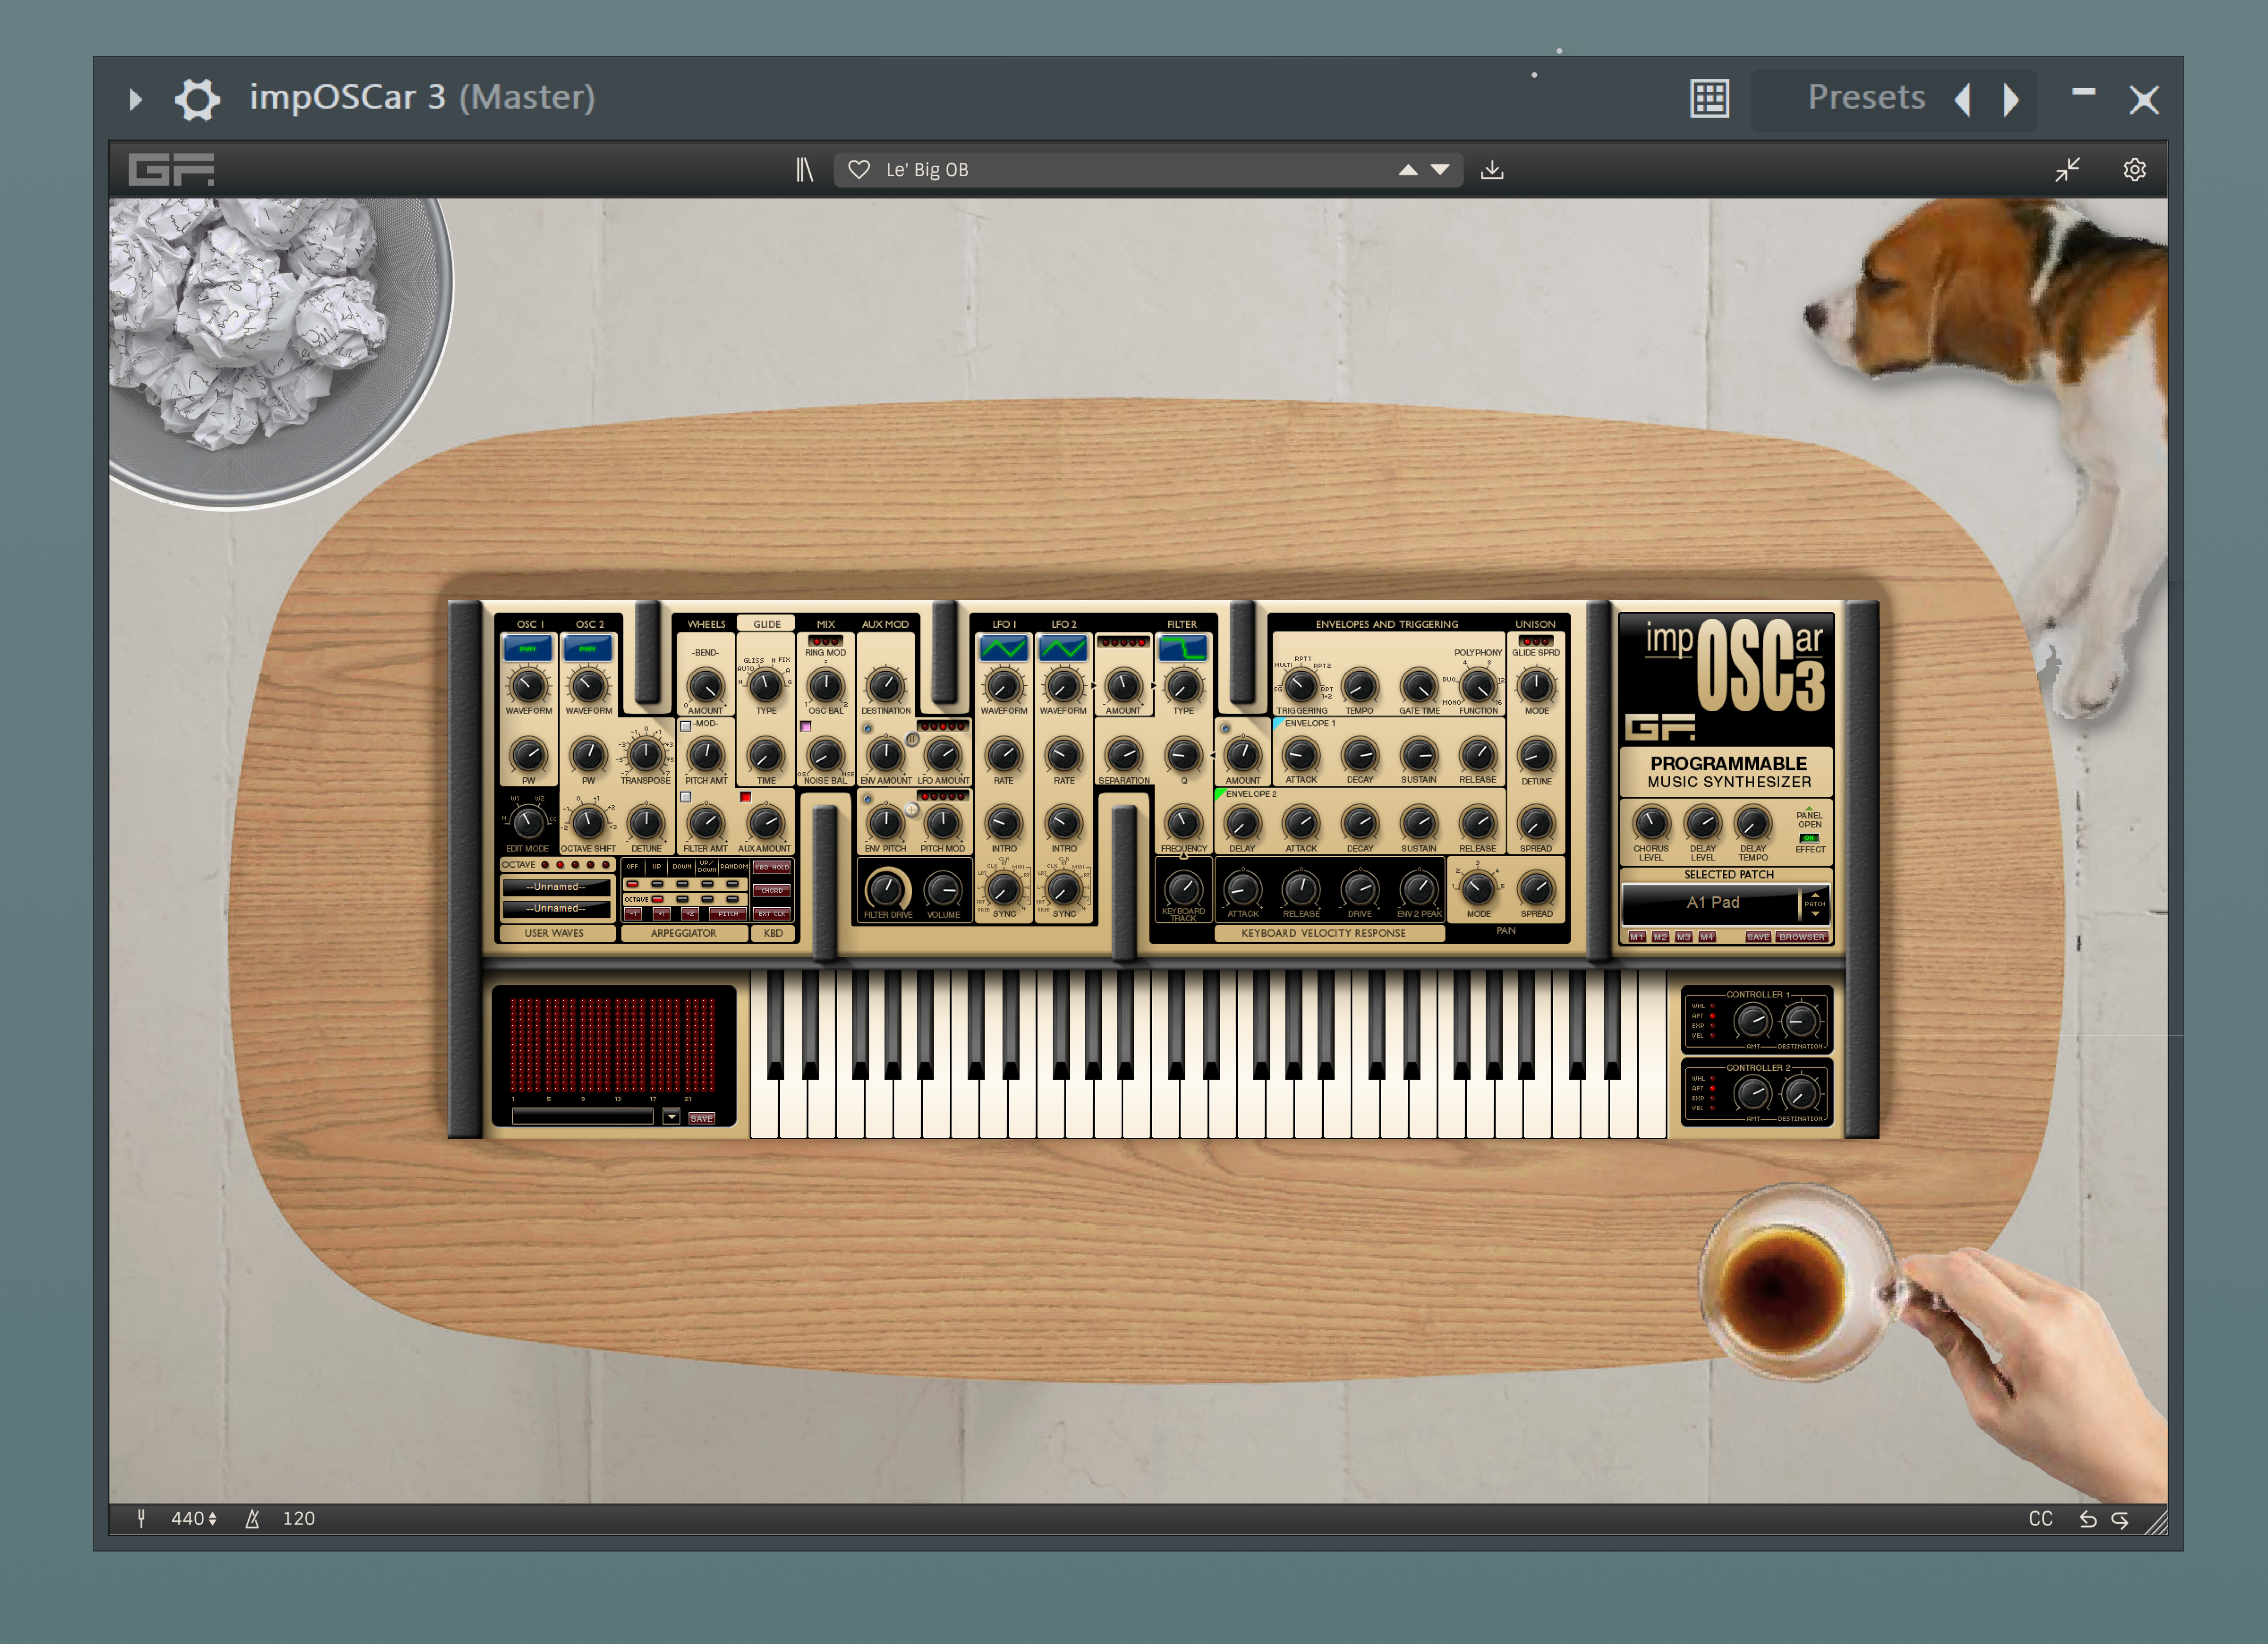Image resolution: width=2268 pixels, height=1644 pixels.
Task: Select patch memory M1
Action: coord(1637,937)
